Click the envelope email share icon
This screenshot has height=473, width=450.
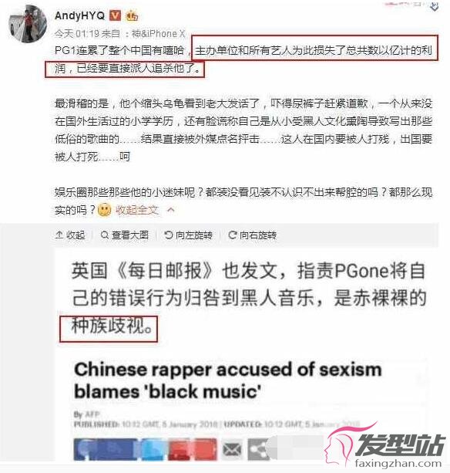point(232,450)
